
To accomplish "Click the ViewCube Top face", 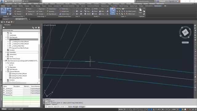I will click(x=185, y=32).
